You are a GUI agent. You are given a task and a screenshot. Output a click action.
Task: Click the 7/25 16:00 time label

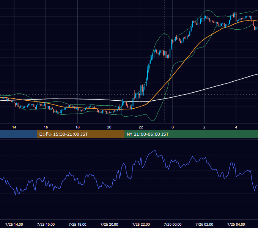click(x=46, y=224)
